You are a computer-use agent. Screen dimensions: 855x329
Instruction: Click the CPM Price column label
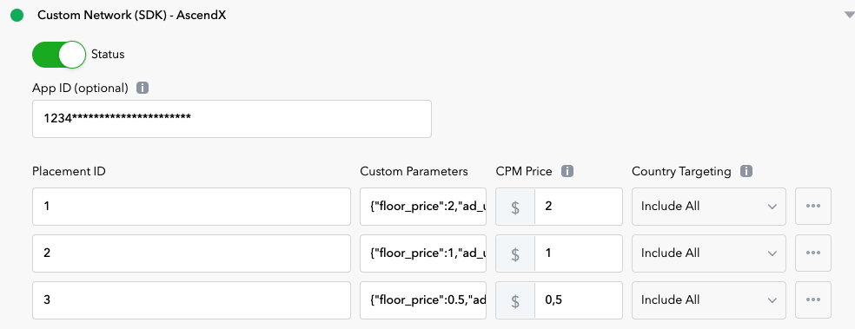[524, 172]
